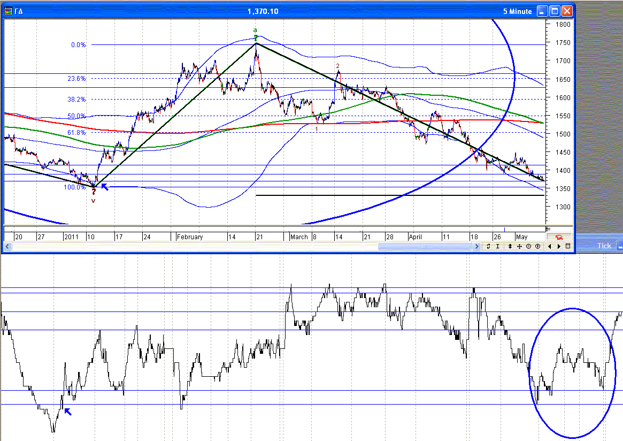Select the green 'a' wave label at peak
623x441 pixels.
(256, 30)
